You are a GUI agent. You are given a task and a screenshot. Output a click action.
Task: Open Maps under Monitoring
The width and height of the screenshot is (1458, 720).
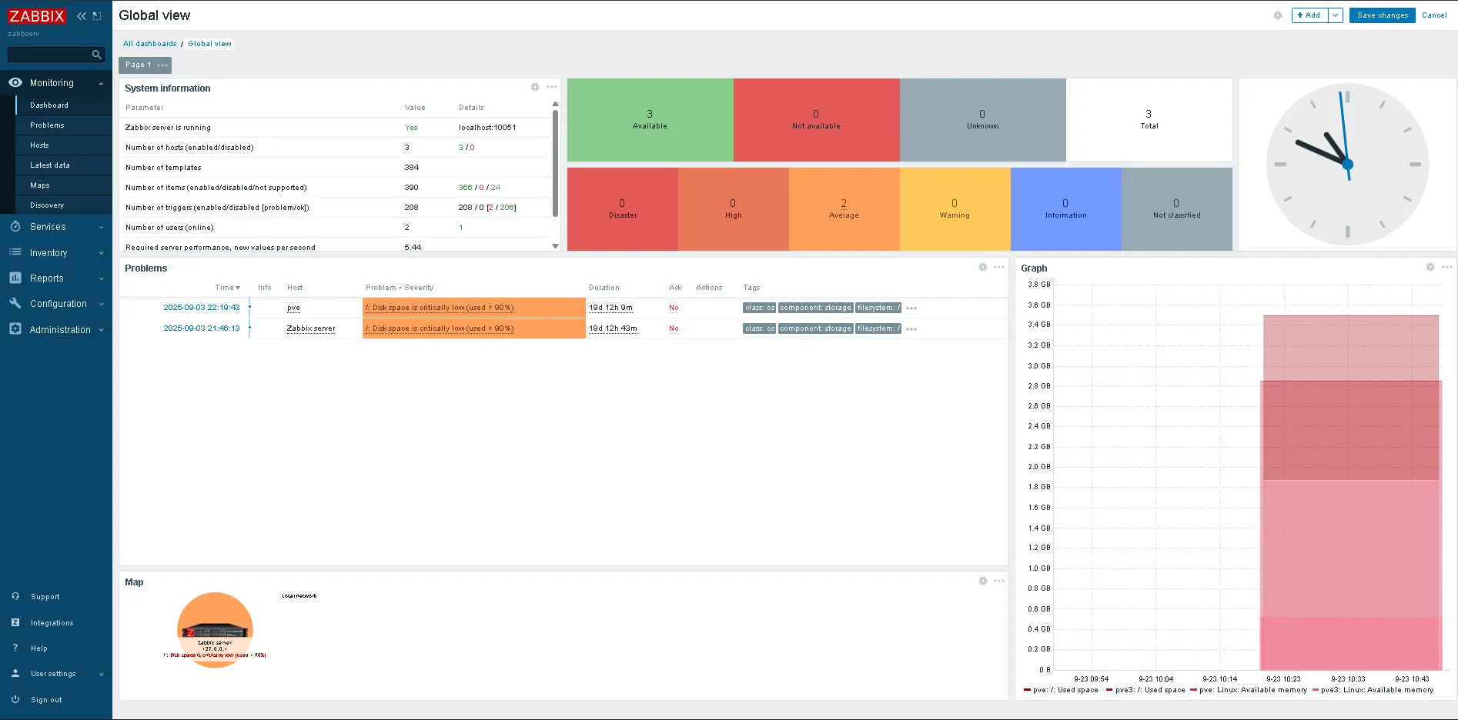pos(40,185)
